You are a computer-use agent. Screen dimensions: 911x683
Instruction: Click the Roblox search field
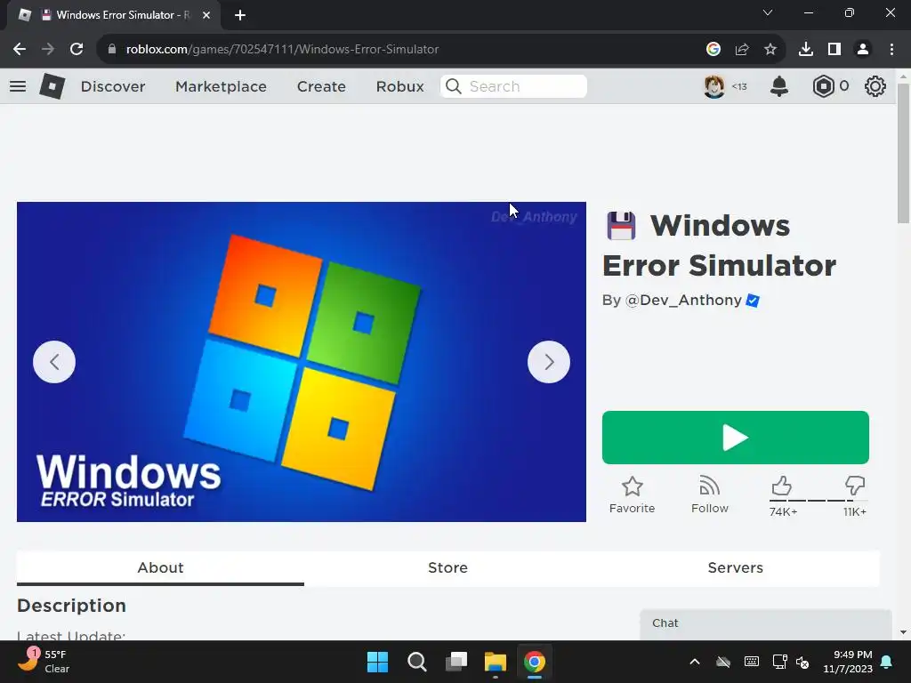point(513,86)
